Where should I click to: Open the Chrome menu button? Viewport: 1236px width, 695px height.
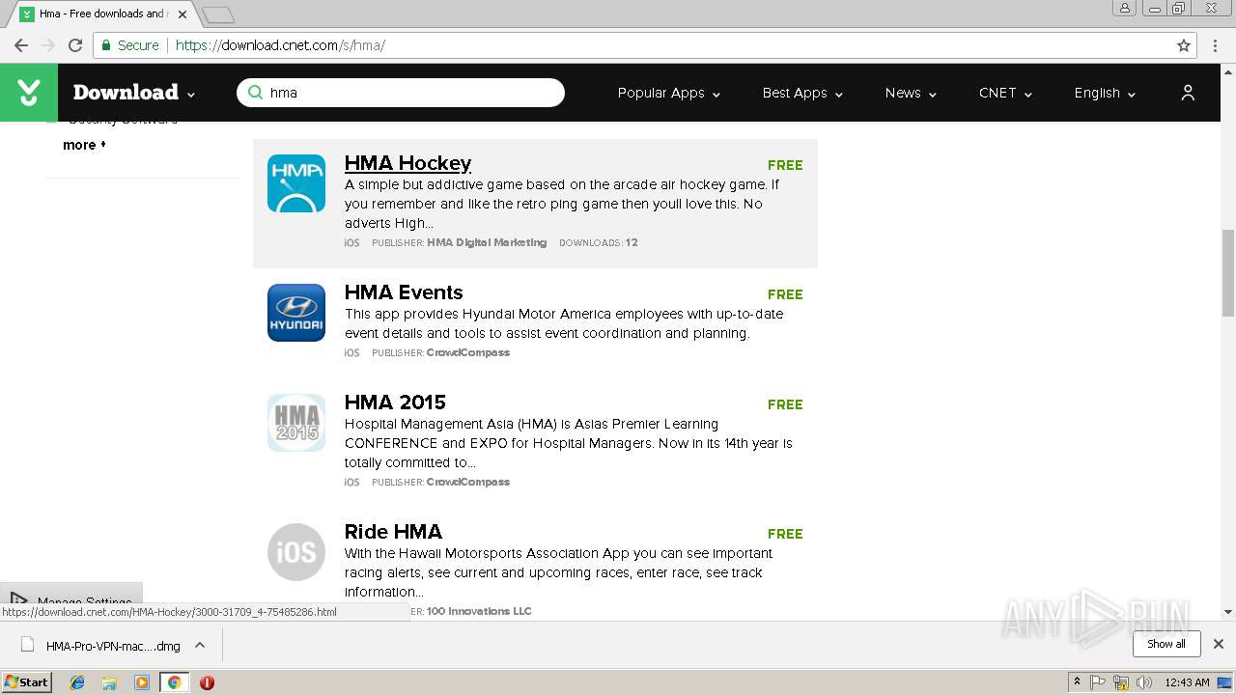(1216, 45)
